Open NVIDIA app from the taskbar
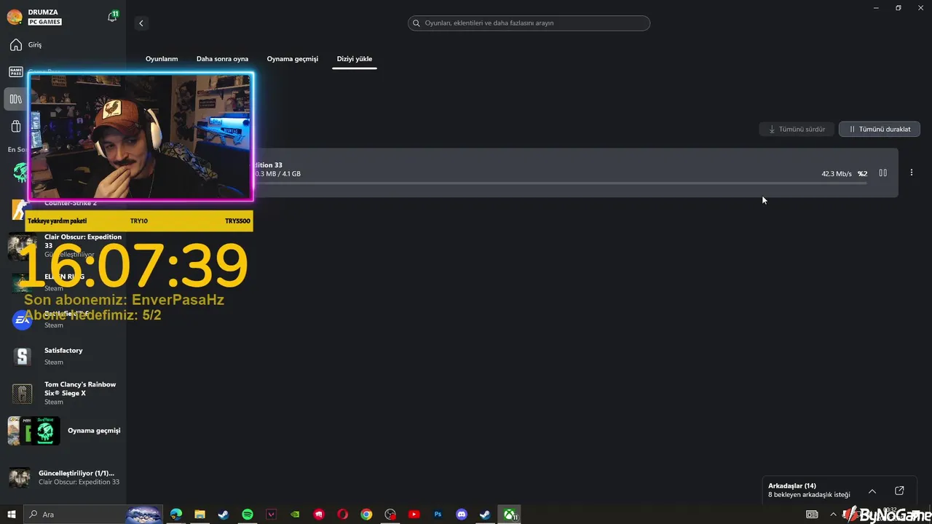 click(295, 515)
